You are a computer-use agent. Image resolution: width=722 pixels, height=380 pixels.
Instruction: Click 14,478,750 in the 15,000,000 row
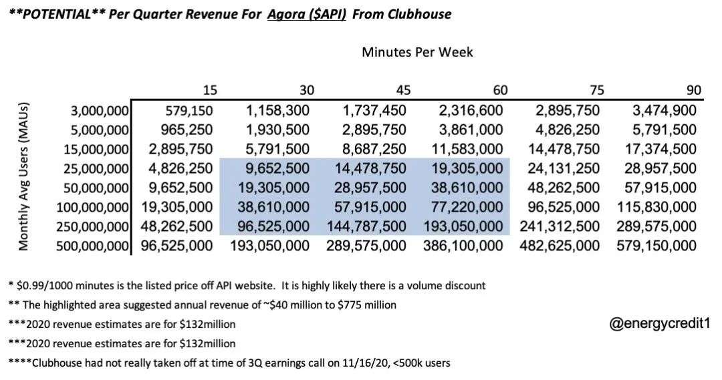(x=564, y=150)
